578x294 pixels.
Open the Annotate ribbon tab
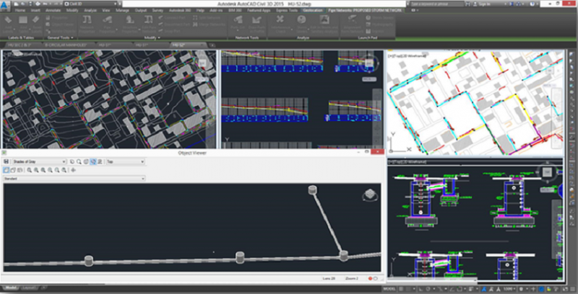coord(53,12)
